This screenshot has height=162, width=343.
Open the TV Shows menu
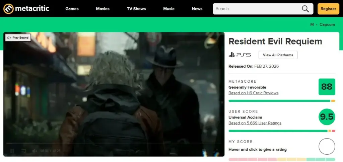pos(136,9)
